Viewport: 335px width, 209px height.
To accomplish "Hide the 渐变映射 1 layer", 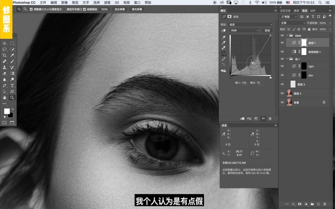I will (x=282, y=52).
